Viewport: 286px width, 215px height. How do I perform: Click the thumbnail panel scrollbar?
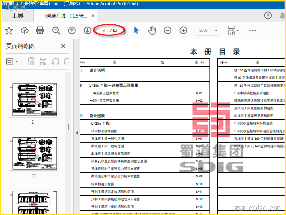pyautogui.click(x=68, y=127)
